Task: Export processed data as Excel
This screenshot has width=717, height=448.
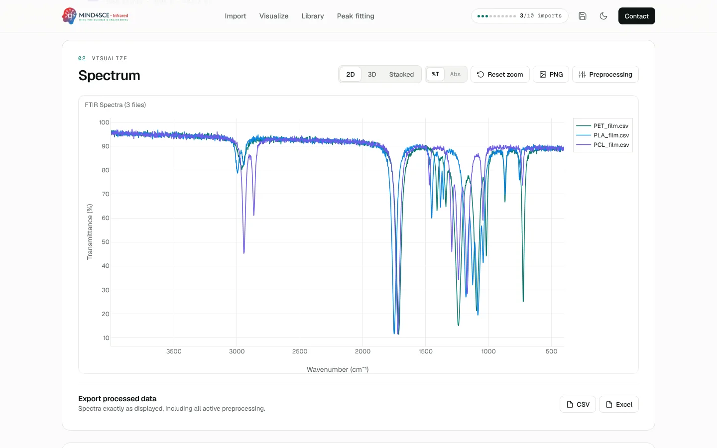Action: (619, 404)
